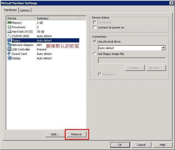Click the Memory device icon
This screenshot has width=175, height=150.
(9, 23)
